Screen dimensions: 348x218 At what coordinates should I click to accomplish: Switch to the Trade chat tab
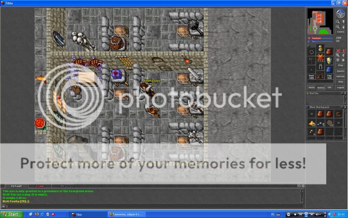(x=40, y=186)
